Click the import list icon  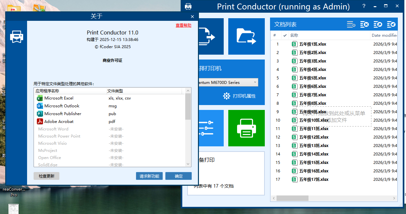(391, 24)
